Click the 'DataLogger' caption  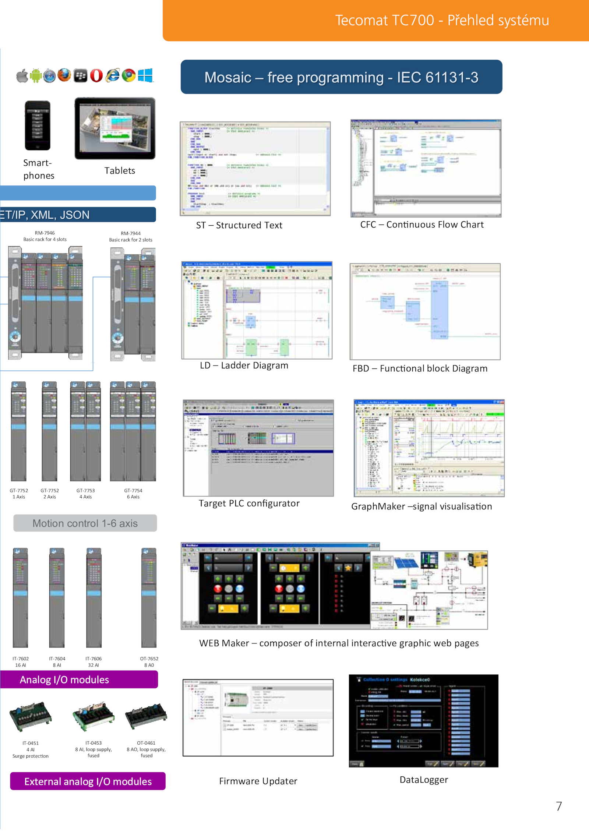424,780
